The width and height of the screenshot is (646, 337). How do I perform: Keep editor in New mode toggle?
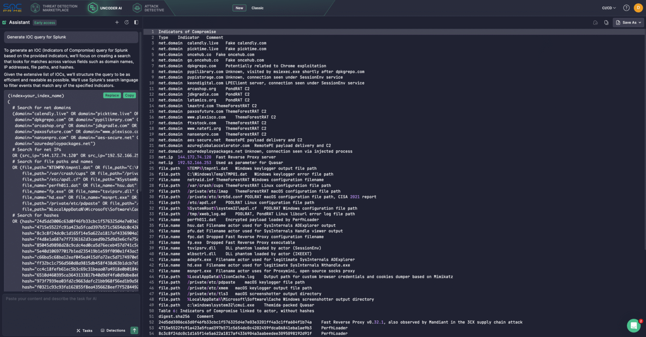pyautogui.click(x=239, y=8)
